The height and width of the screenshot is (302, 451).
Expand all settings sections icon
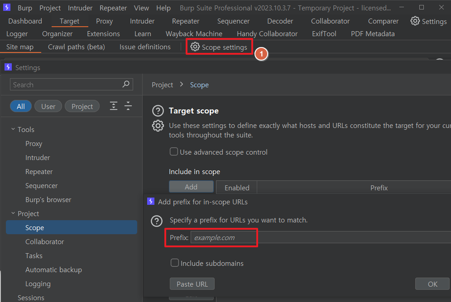coord(114,106)
